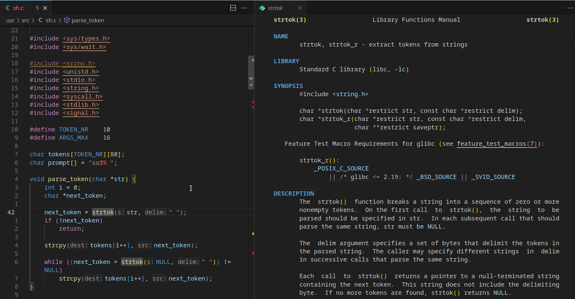The height and width of the screenshot is (299, 575).
Task: Open the sh.c breadcrumb dropdown
Action: click(51, 20)
